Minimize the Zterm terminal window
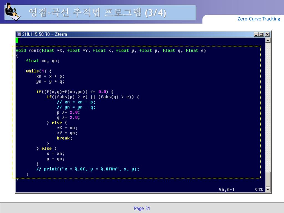 coord(257,34)
